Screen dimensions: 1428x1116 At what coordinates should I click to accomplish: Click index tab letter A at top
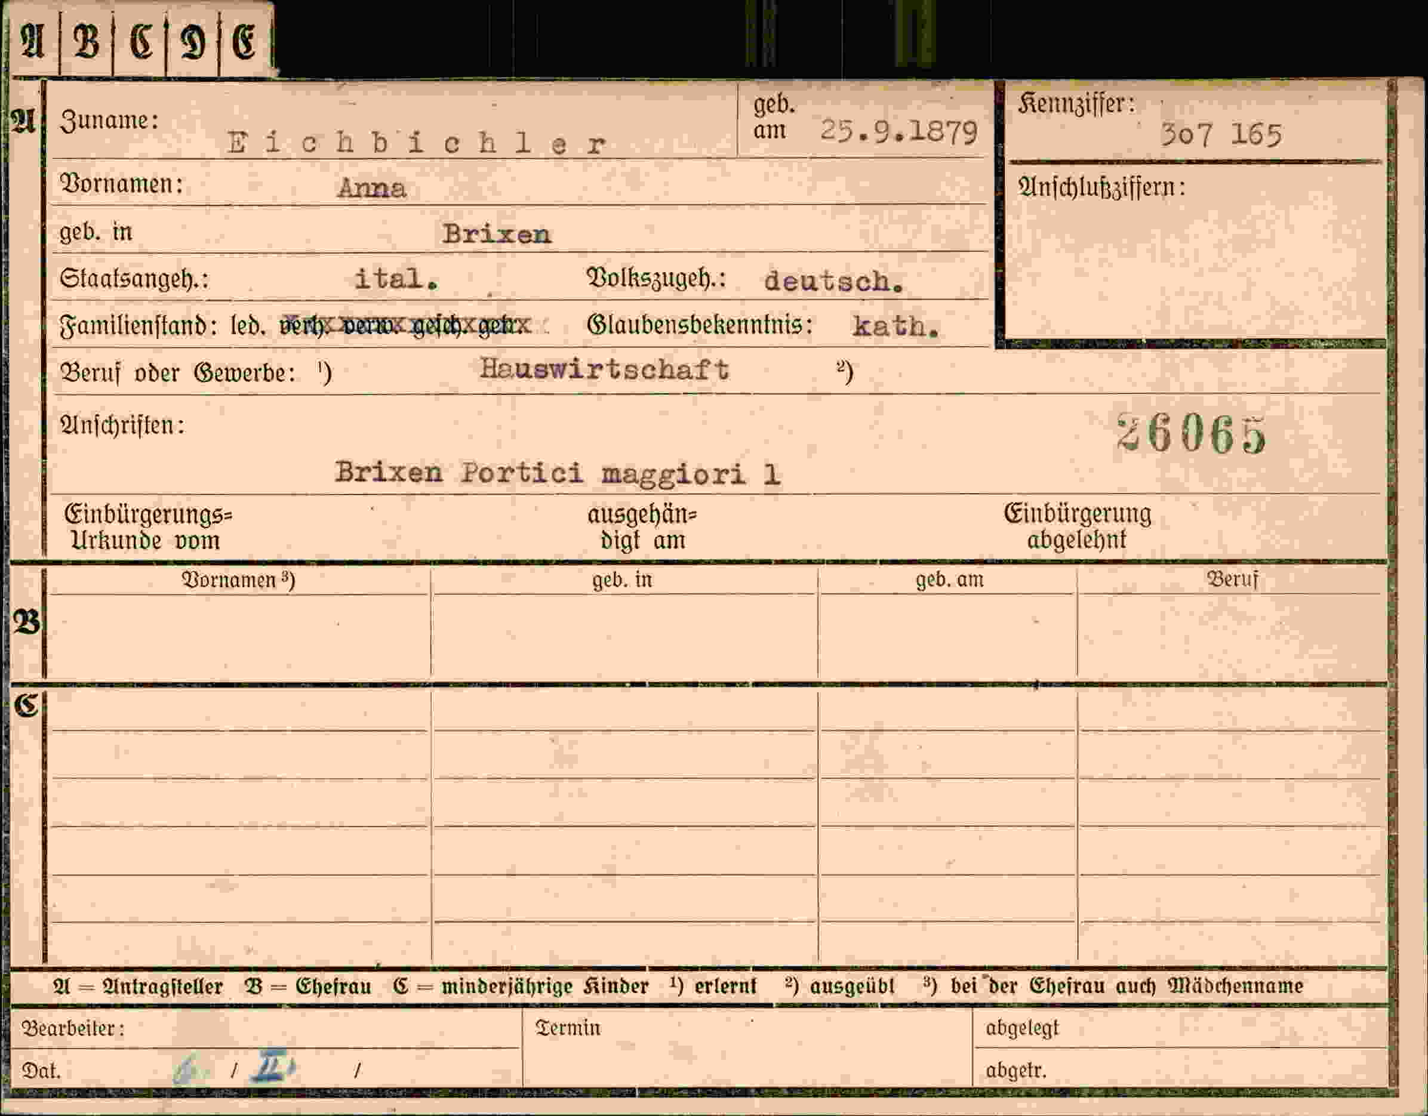33,42
